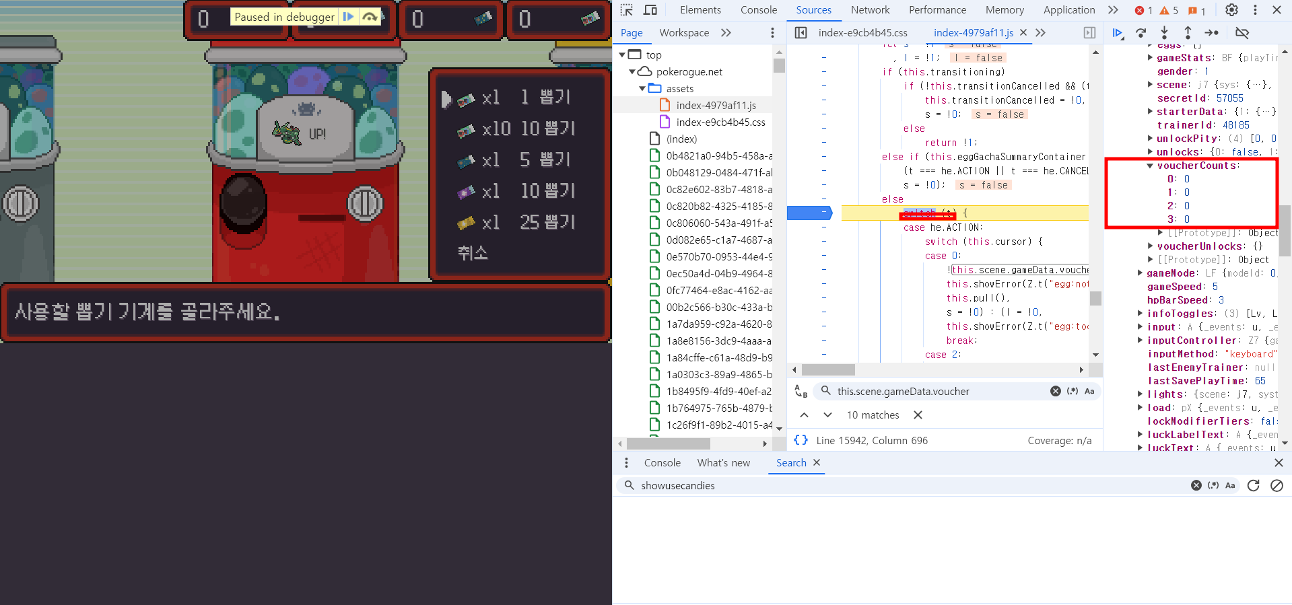Refresh the drawer search results
This screenshot has height=605, width=1292.
click(x=1253, y=486)
